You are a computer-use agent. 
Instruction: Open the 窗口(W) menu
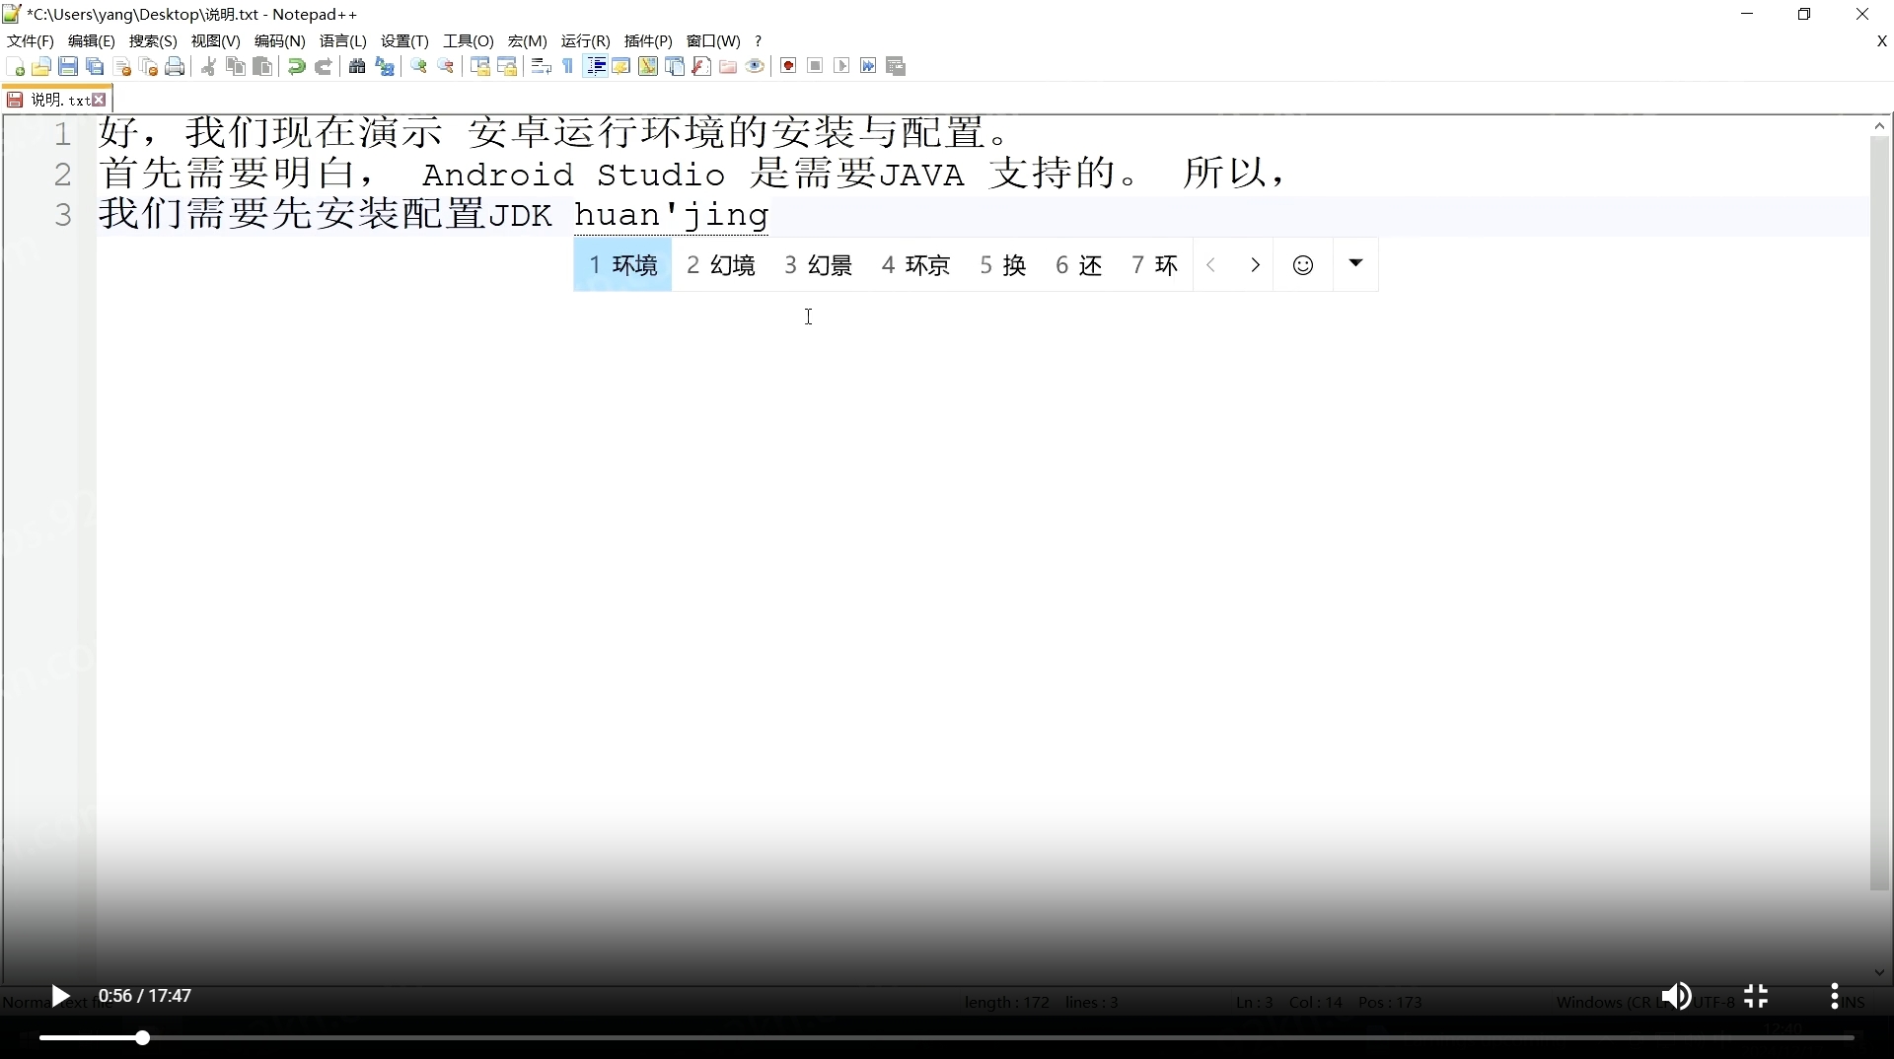[x=713, y=40]
